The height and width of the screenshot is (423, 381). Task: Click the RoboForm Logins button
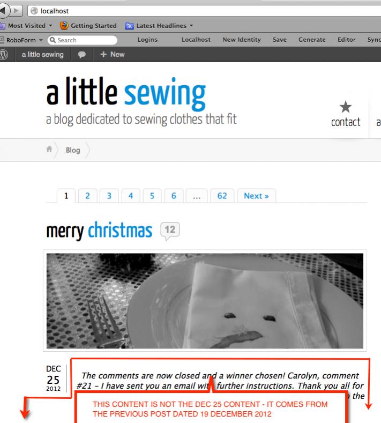[x=147, y=40]
